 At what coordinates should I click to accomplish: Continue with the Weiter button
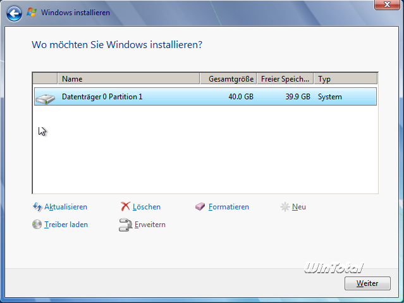pyautogui.click(x=367, y=283)
